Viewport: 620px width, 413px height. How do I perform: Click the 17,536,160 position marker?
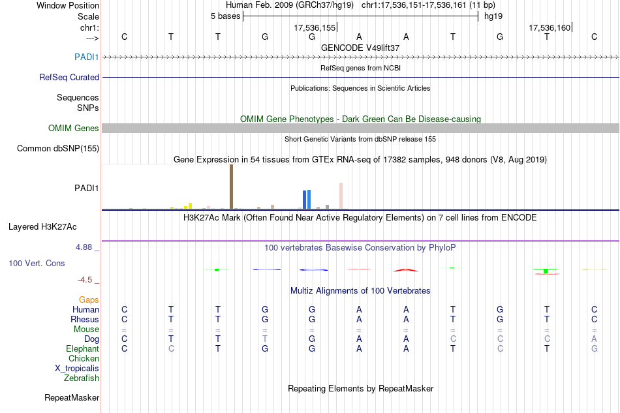click(550, 27)
